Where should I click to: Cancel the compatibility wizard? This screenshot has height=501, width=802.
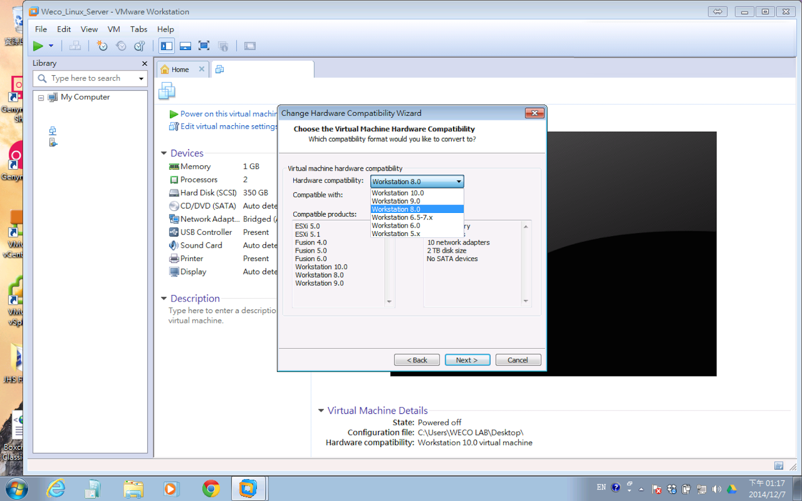click(x=518, y=360)
